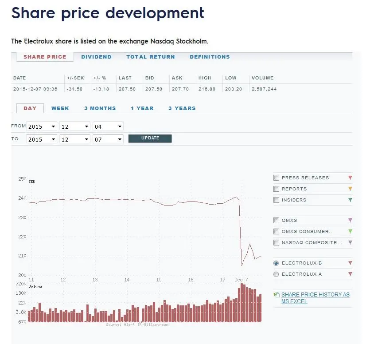Click the Volume column header
The image size is (374, 344).
point(262,78)
